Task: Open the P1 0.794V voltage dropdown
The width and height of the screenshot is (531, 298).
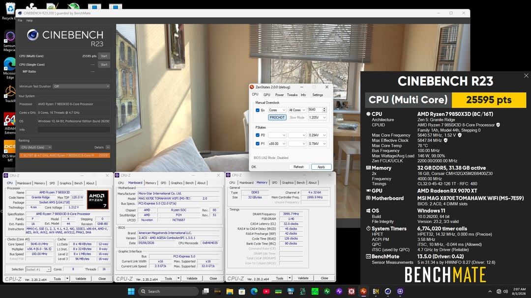Action: point(317,144)
